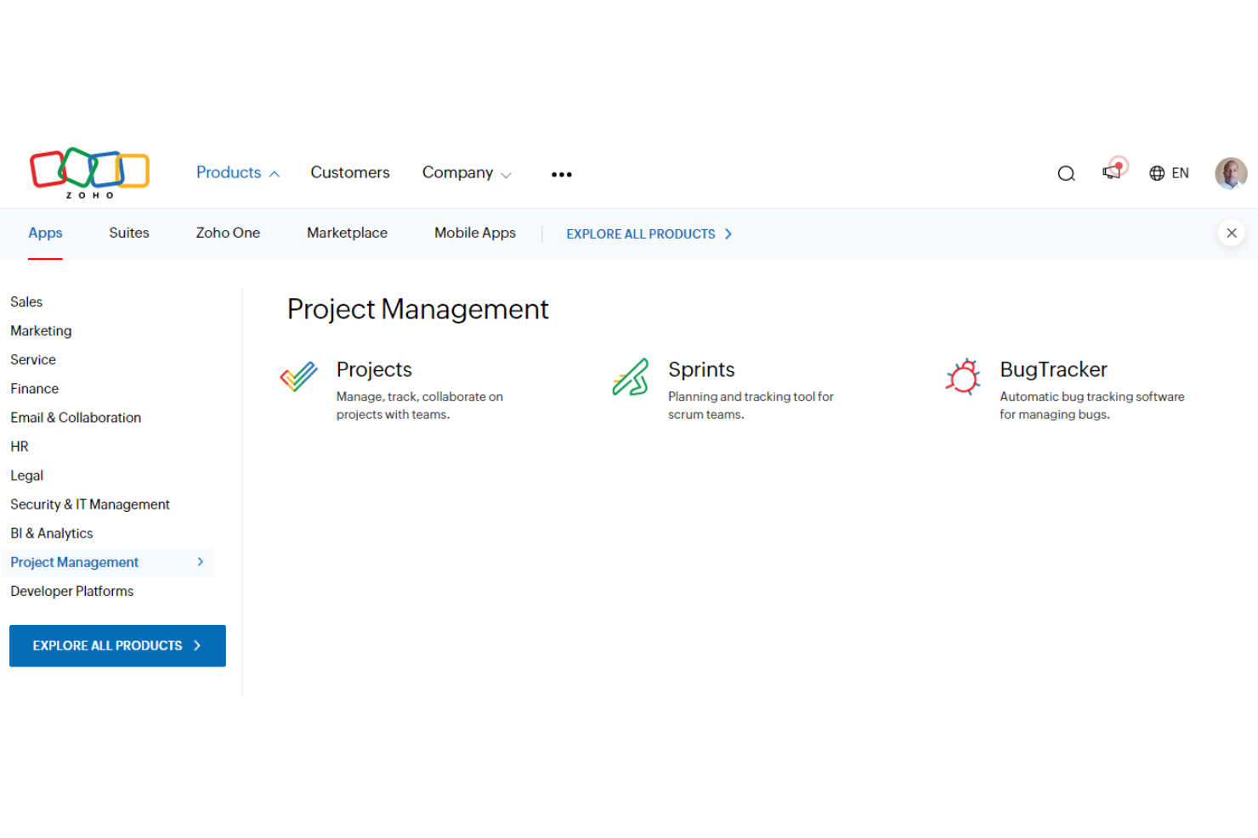Click the blue Explore All Products button

tap(117, 645)
